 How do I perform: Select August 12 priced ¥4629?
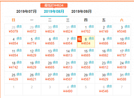point(32,53)
